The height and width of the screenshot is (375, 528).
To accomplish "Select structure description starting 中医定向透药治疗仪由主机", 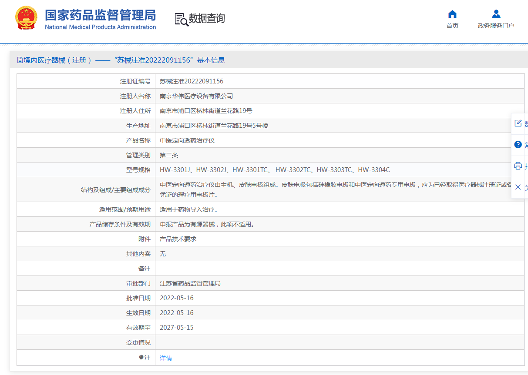I will [x=336, y=190].
